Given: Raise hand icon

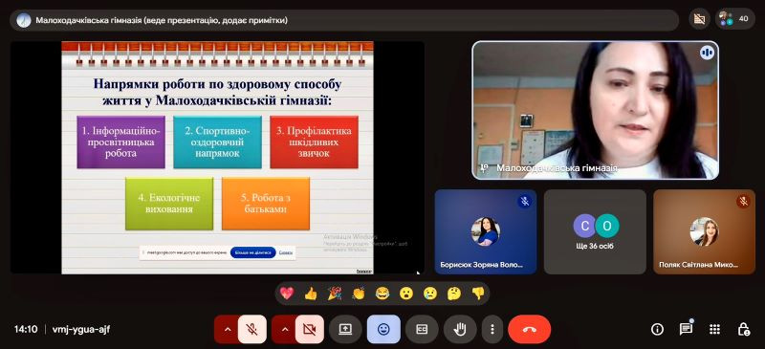Looking at the screenshot, I should pyautogui.click(x=460, y=329).
